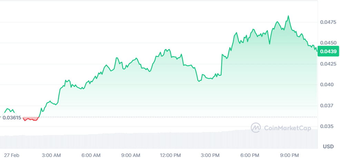Click the 0.035 price axis label

click(x=327, y=127)
